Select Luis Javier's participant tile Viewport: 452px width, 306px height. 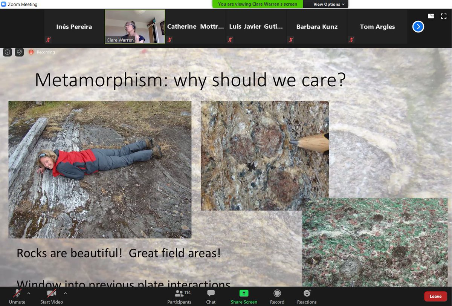point(256,27)
